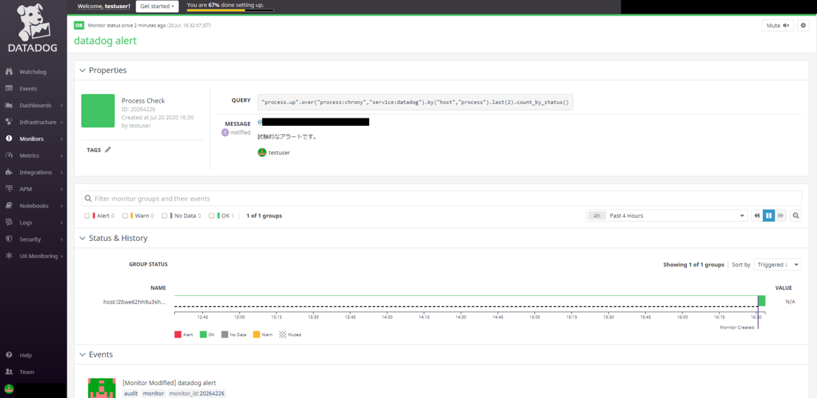817x398 pixels.
Task: Click monitor_id:20264226 tag
Action: point(197,393)
